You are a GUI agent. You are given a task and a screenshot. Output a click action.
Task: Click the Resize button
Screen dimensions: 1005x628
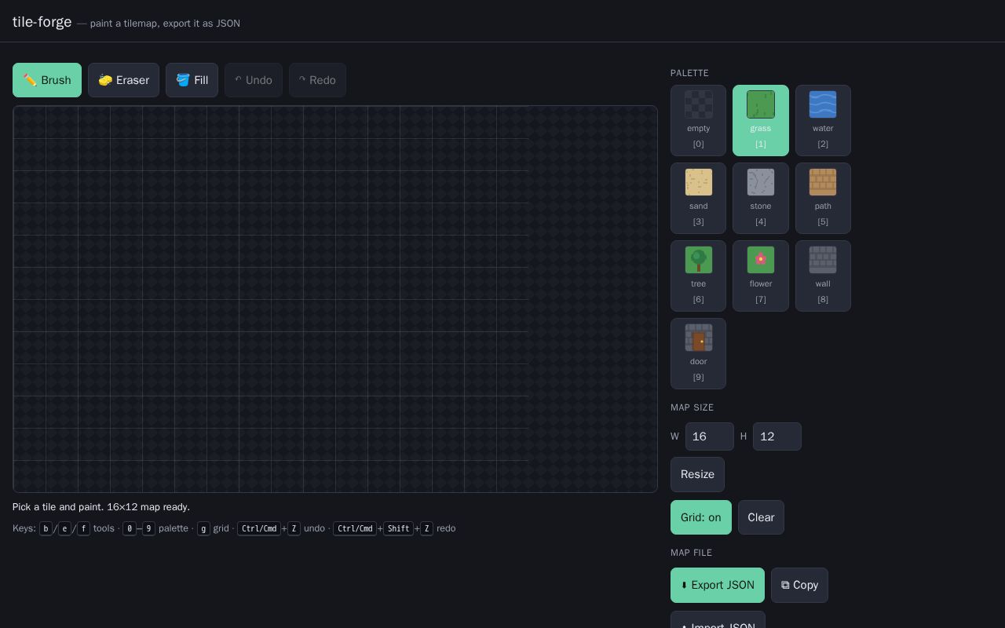coord(697,474)
